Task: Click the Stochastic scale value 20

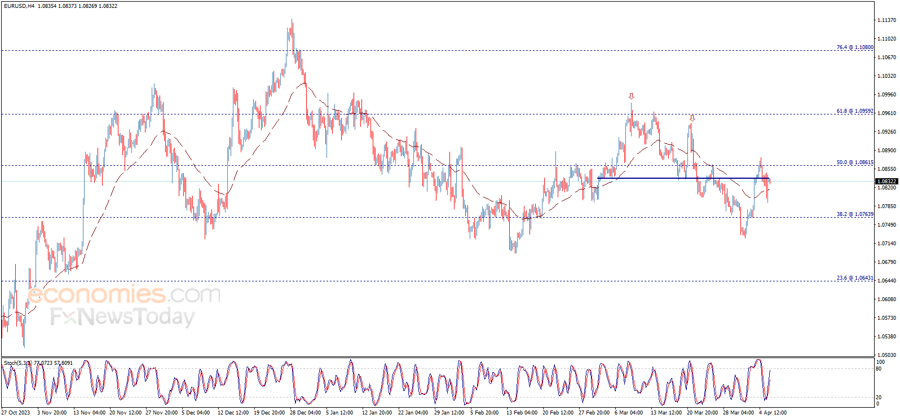Action: point(879,398)
